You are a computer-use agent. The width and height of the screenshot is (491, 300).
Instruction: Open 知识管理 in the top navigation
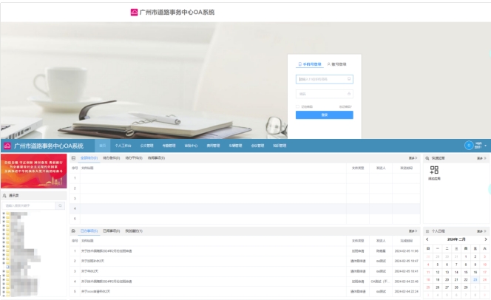click(x=280, y=146)
